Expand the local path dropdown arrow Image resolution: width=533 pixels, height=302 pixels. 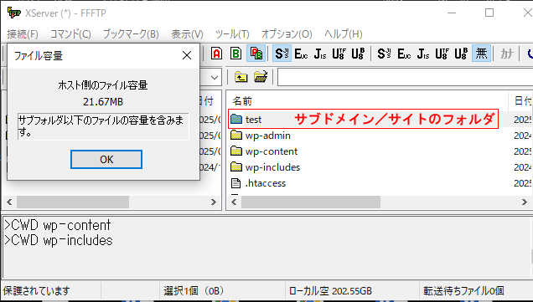point(215,77)
